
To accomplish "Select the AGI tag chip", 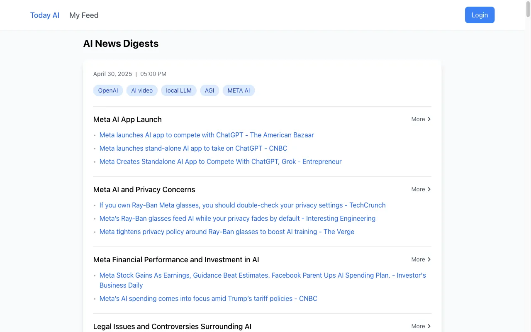I will (209, 90).
